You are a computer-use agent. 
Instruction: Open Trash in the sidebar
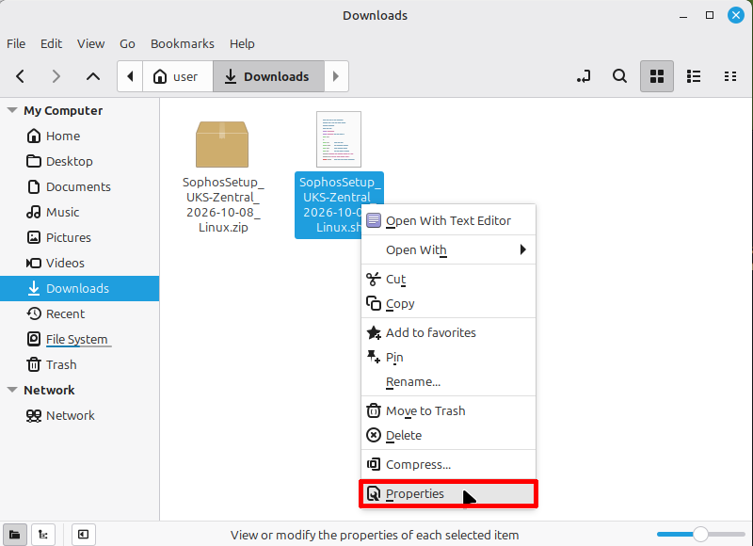point(80,364)
